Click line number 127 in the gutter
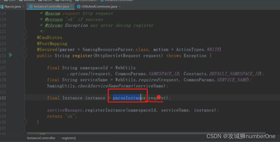Viewport: 280px width, 142px height. (3, 68)
